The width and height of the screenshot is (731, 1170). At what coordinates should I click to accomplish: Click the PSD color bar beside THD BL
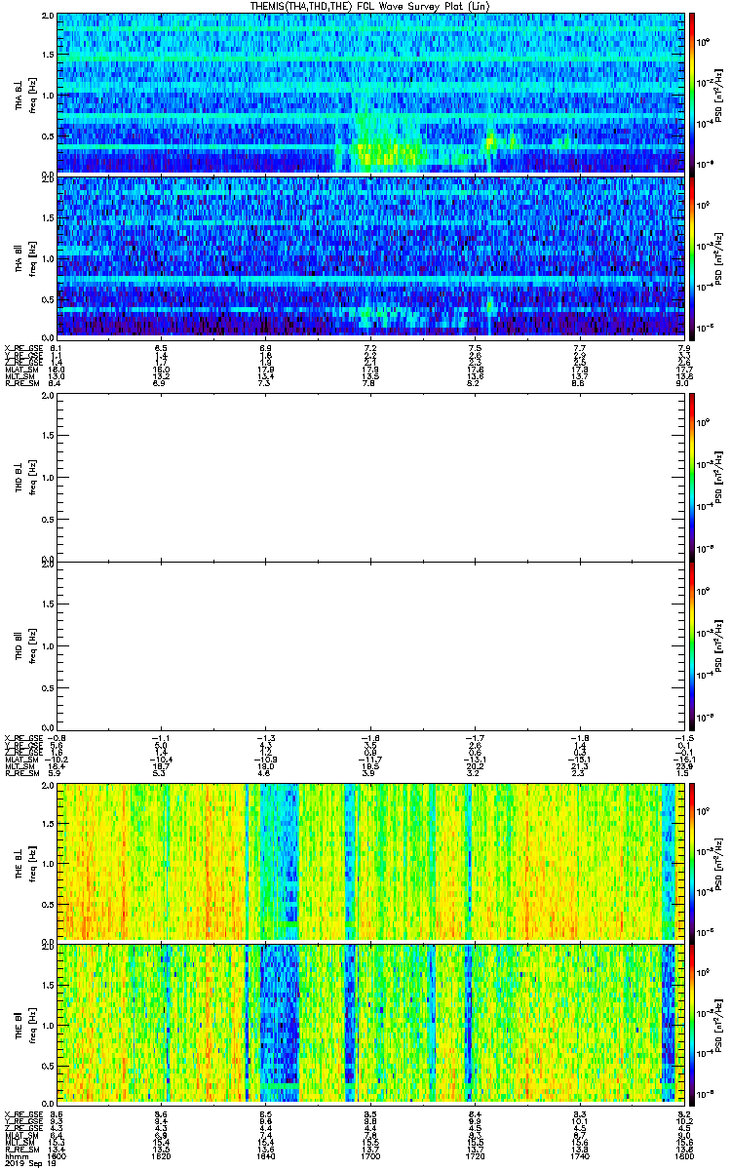[692, 479]
